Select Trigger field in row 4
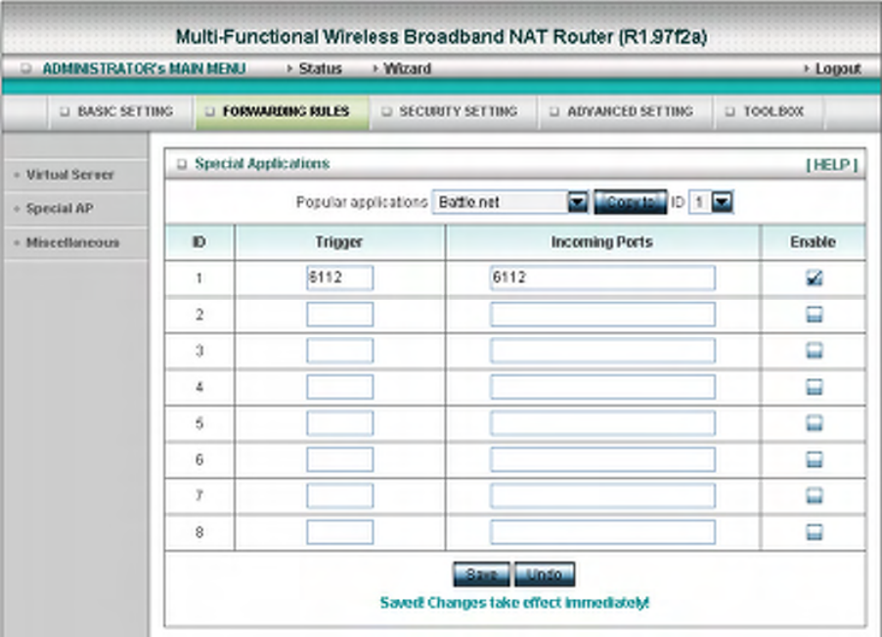Screen dimensions: 882x637 point(339,387)
